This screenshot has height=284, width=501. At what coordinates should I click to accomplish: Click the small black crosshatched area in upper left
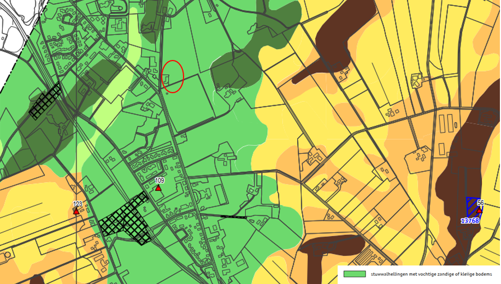click(x=45, y=101)
